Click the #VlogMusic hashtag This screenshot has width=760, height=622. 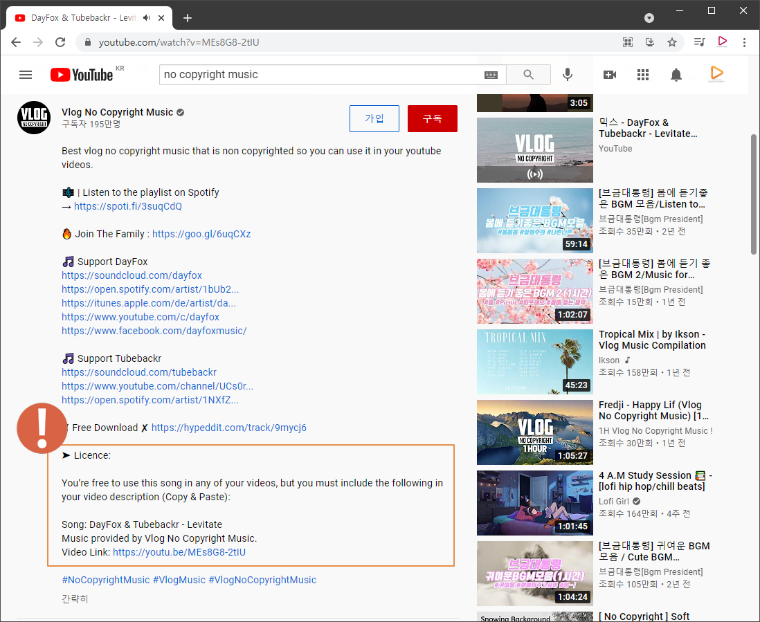(x=179, y=580)
